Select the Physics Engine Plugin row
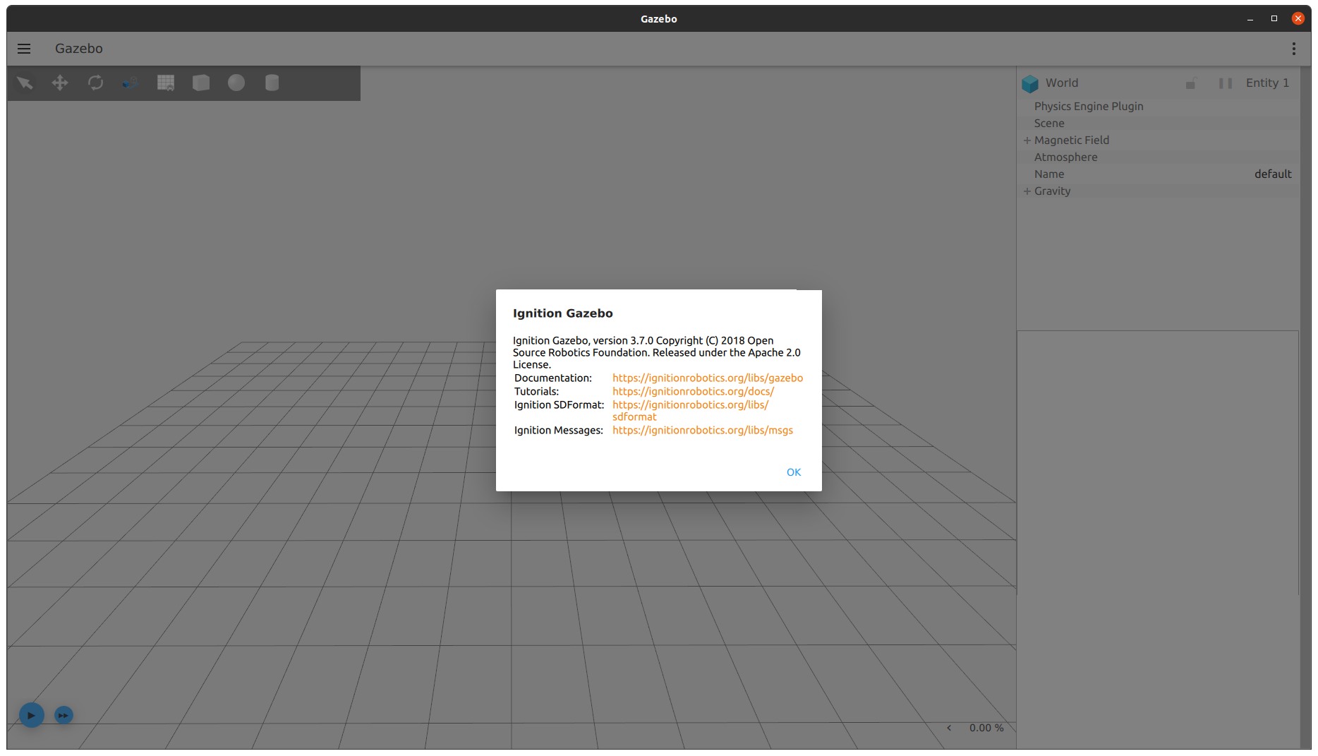The width and height of the screenshot is (1318, 756). [x=1159, y=107]
